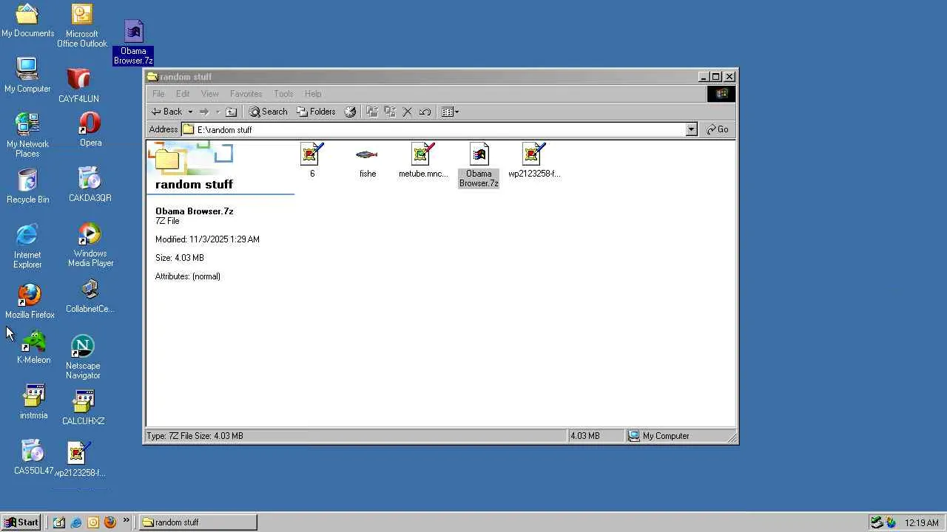Select wp2123258-f... icon on the desktop
Screen dimensions: 947x532
(80, 459)
